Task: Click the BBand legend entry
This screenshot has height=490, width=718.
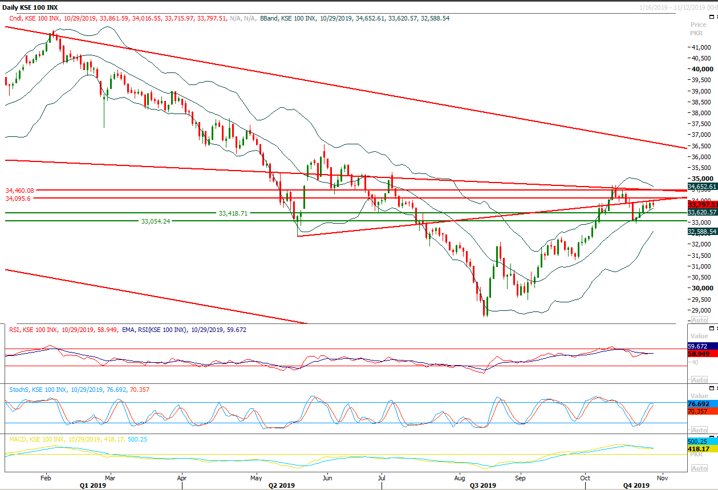Action: (355, 18)
